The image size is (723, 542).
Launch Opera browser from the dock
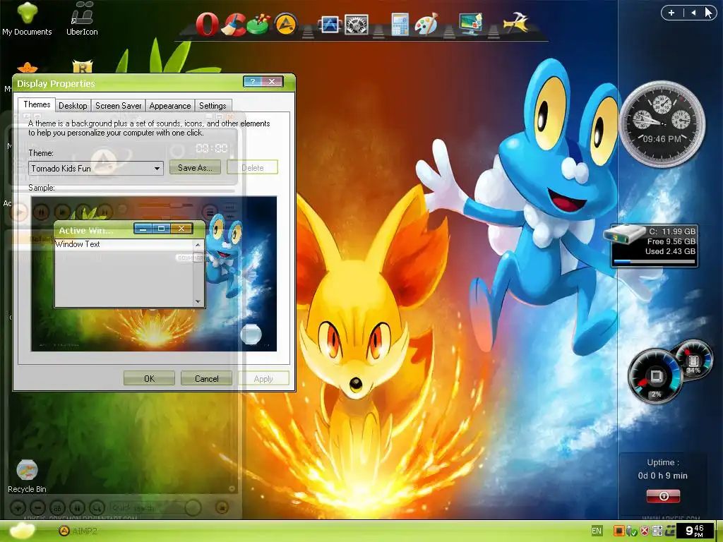[x=207, y=24]
